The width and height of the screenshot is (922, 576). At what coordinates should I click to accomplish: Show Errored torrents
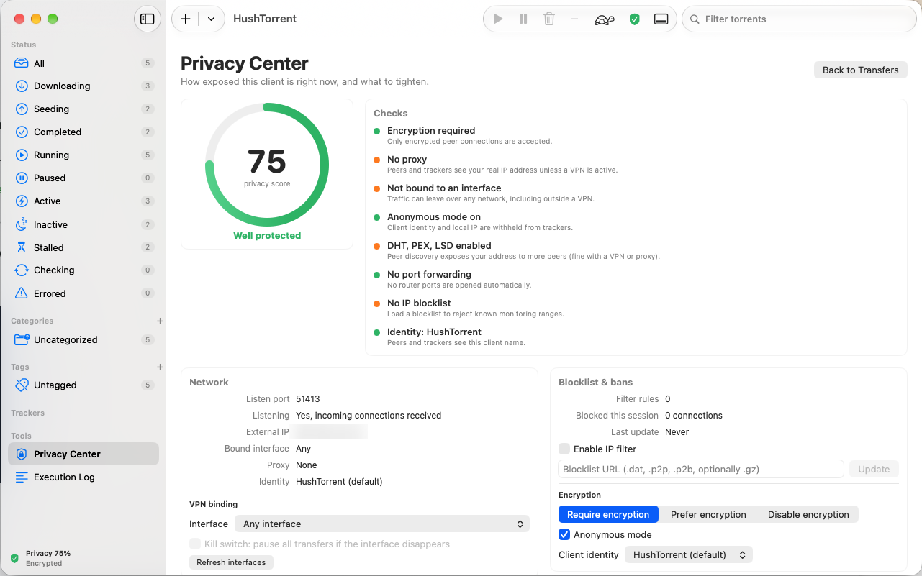point(83,293)
